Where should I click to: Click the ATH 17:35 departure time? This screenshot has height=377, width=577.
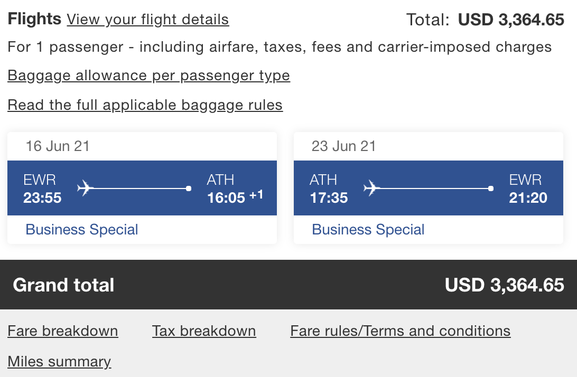329,198
